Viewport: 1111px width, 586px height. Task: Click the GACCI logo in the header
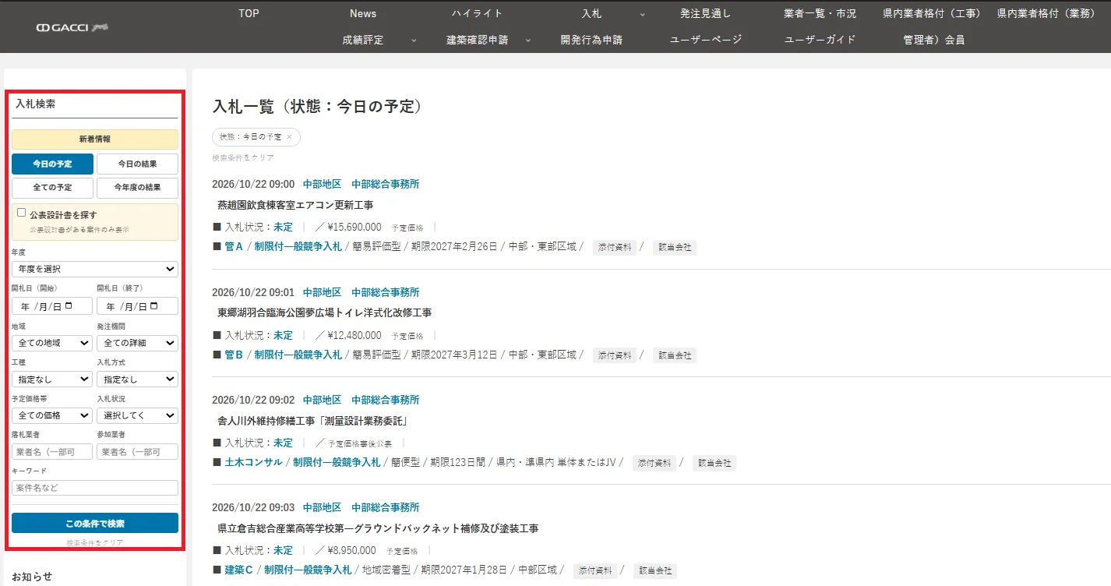(72, 28)
